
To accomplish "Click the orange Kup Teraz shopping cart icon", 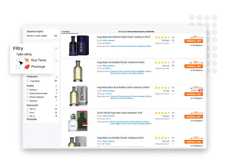I will coord(27,60).
